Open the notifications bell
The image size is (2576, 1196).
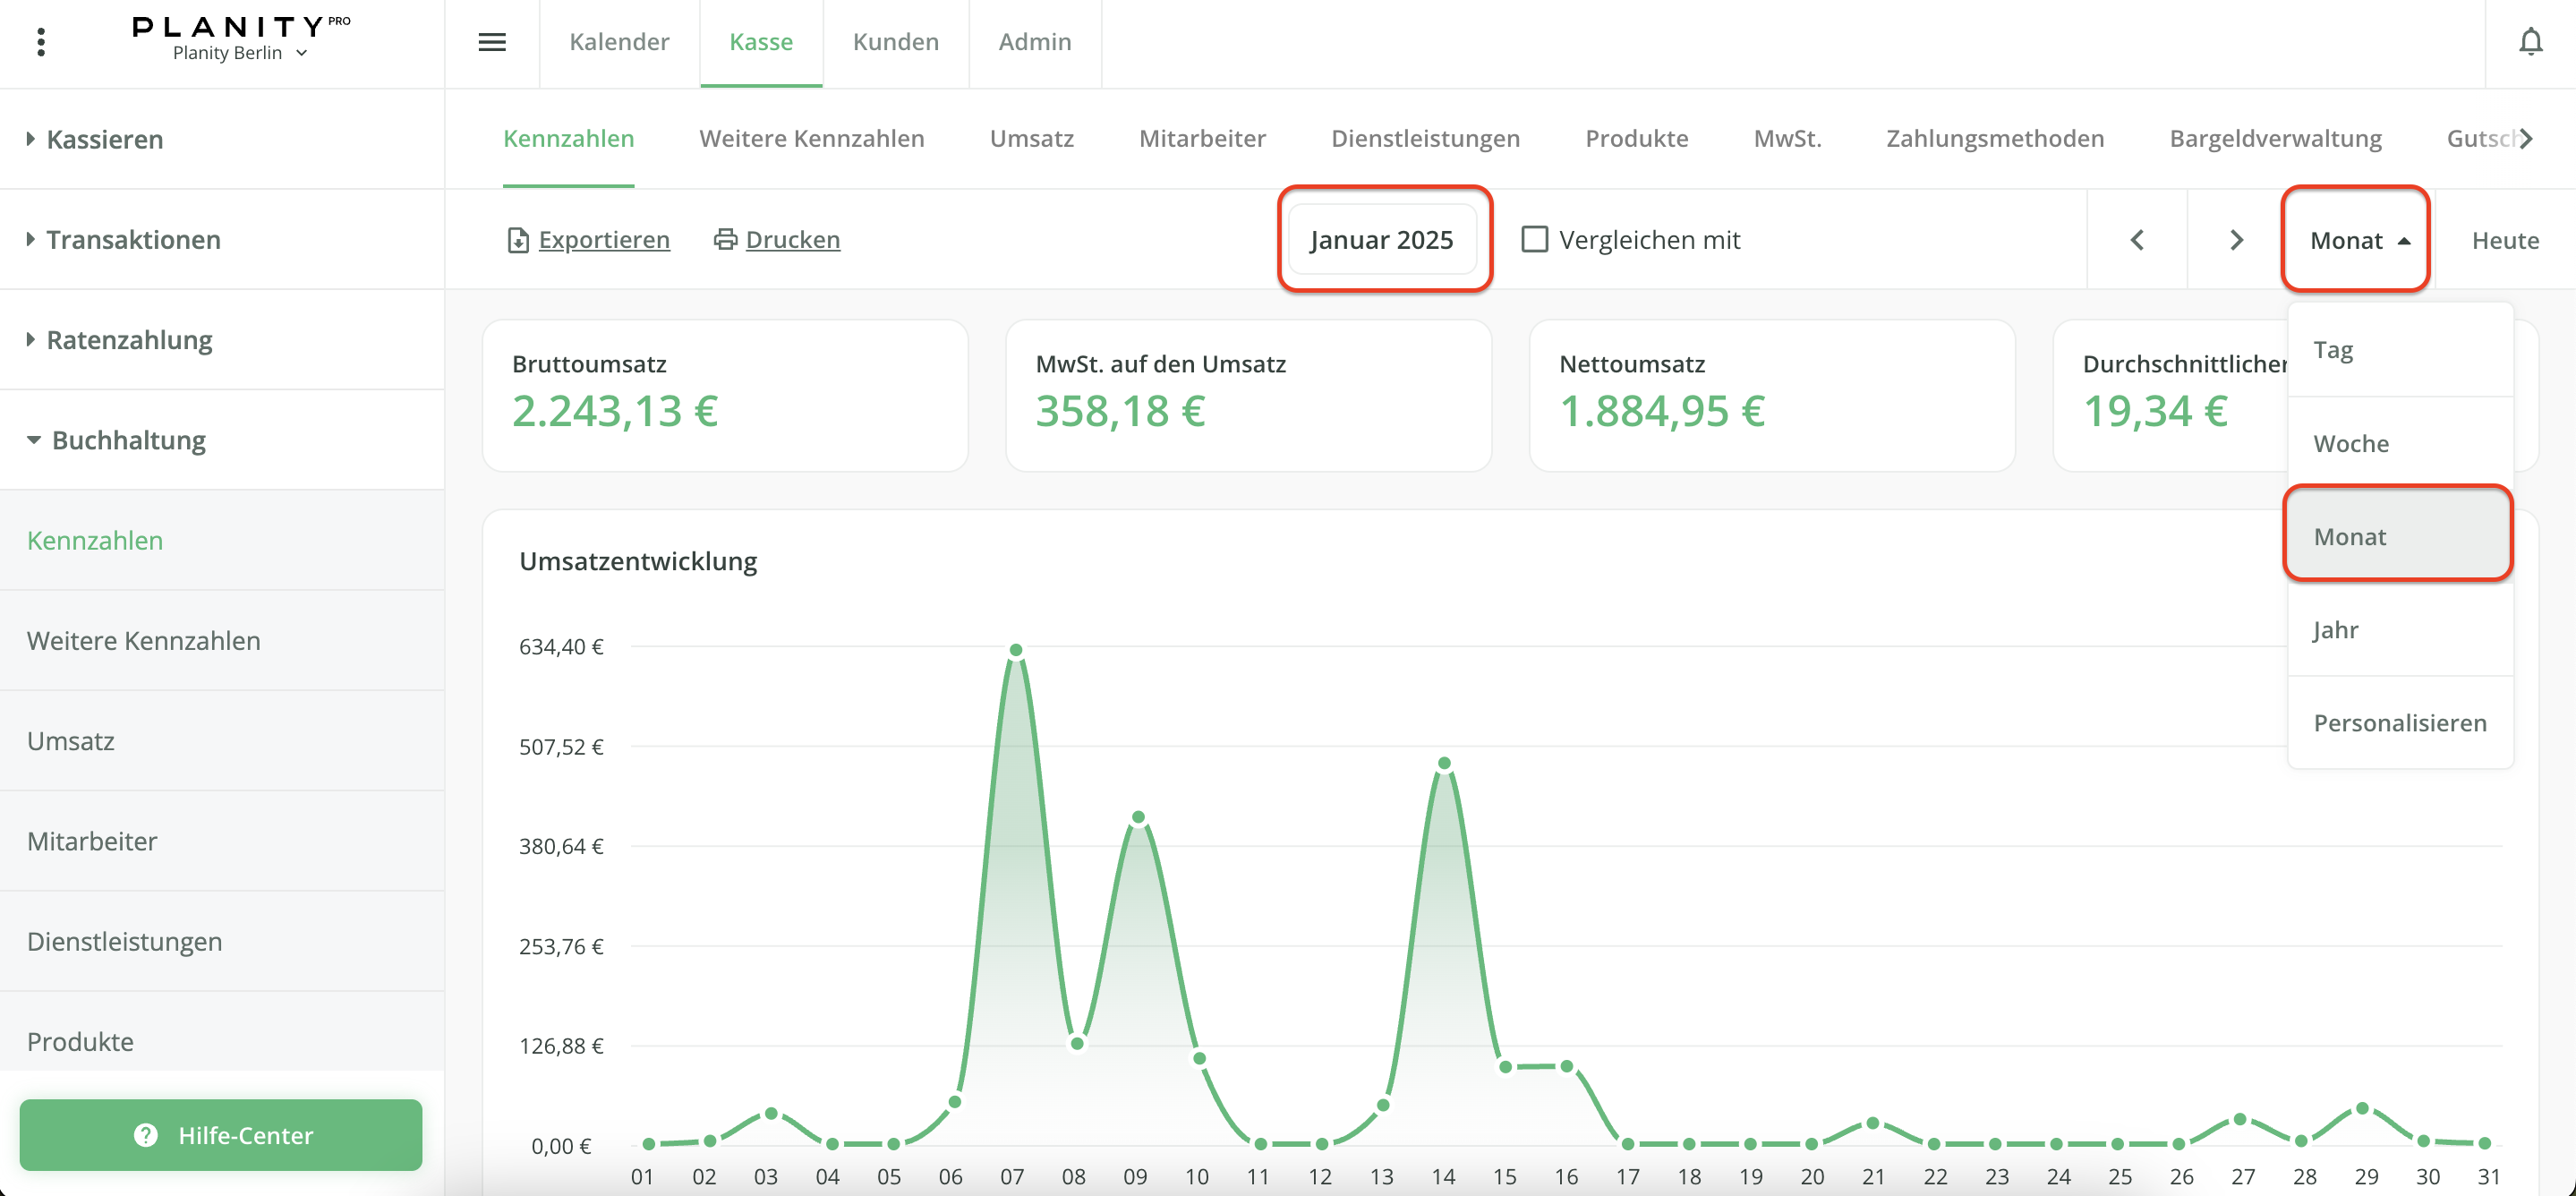(x=2530, y=42)
